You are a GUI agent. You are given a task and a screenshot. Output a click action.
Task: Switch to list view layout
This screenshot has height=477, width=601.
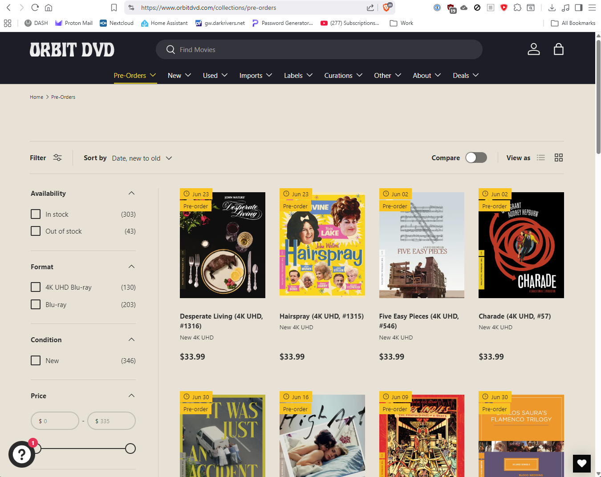[541, 158]
